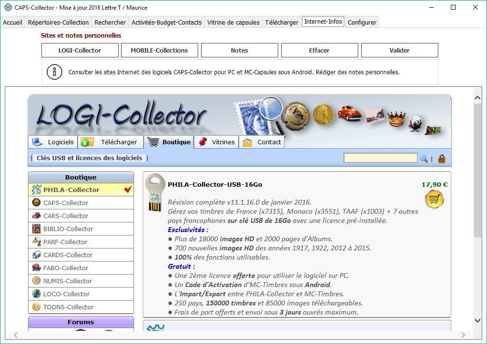The width and height of the screenshot is (487, 344).
Task: Click the CARS-Collector red car icon
Action: [x=36, y=216]
